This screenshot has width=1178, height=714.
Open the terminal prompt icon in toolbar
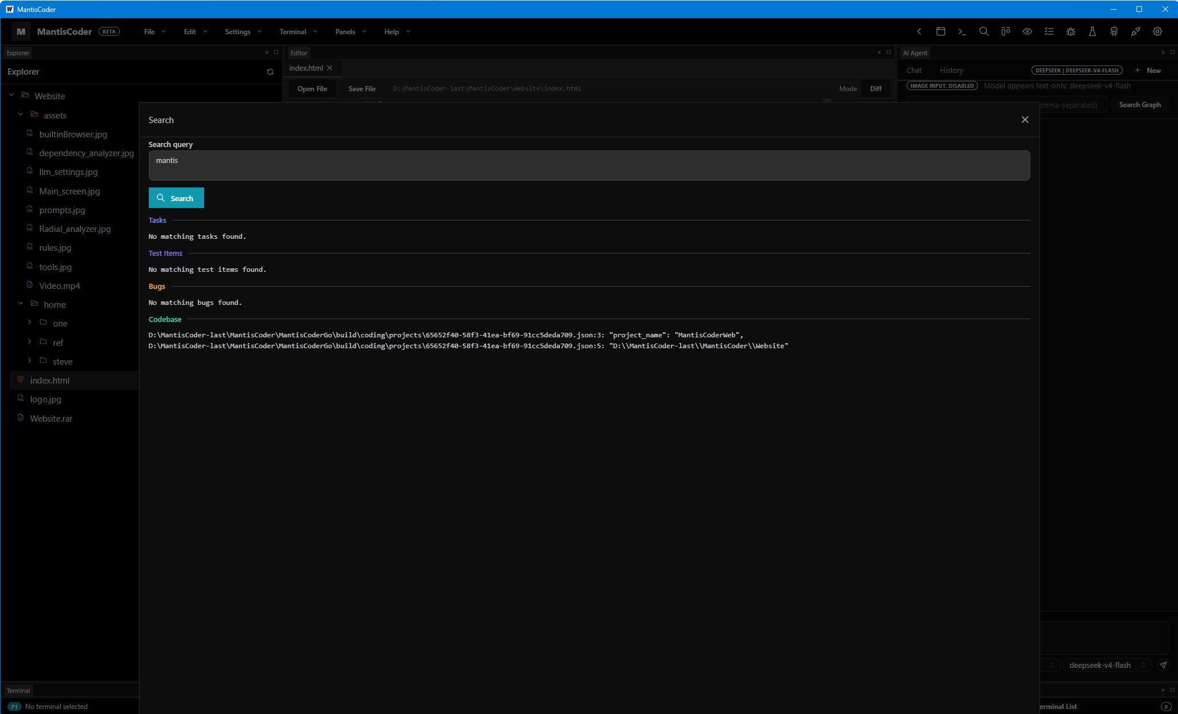[x=962, y=32]
